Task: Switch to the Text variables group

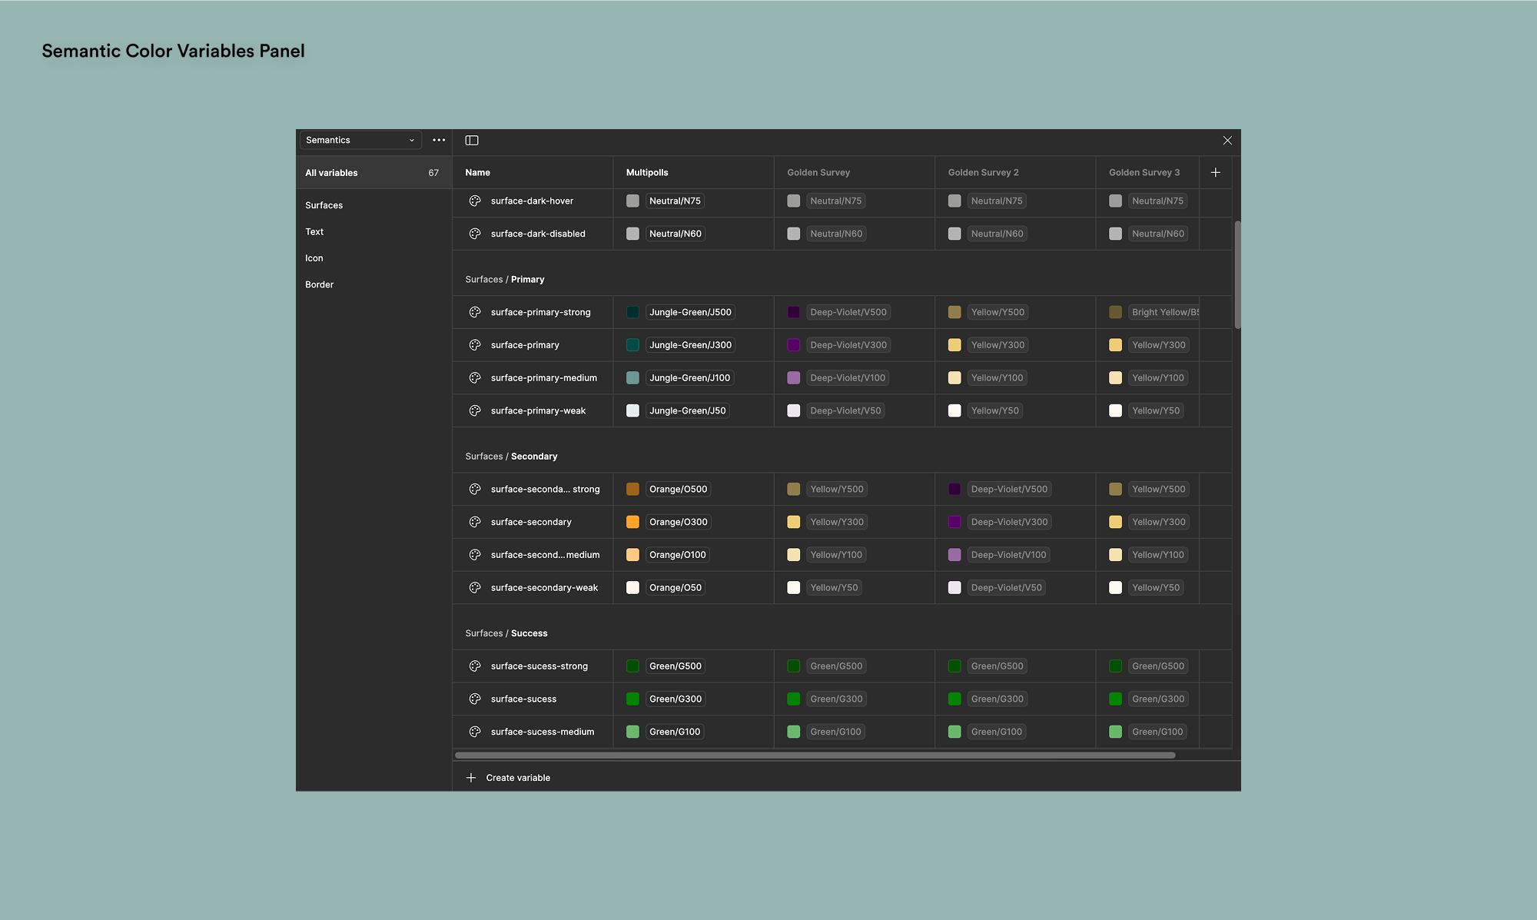Action: [314, 231]
